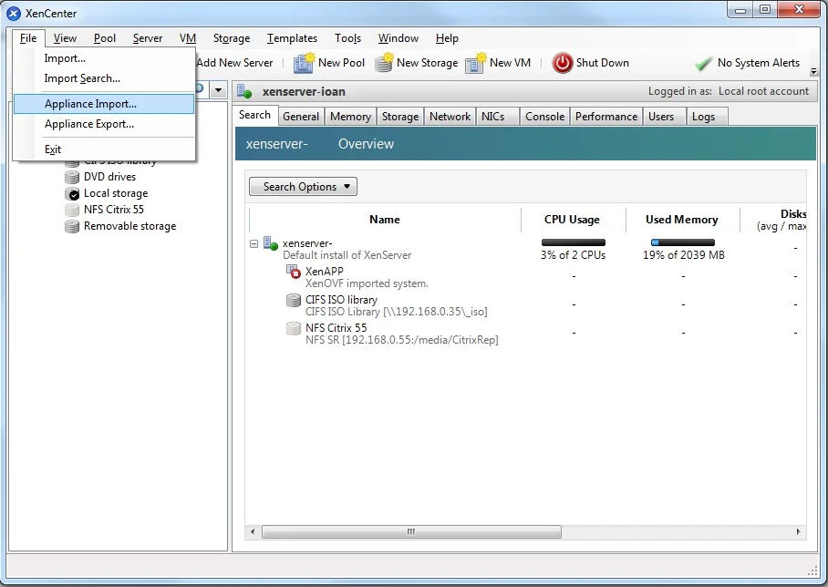Click the NFS Citrix 55 icon in table
The image size is (828, 587).
click(293, 328)
